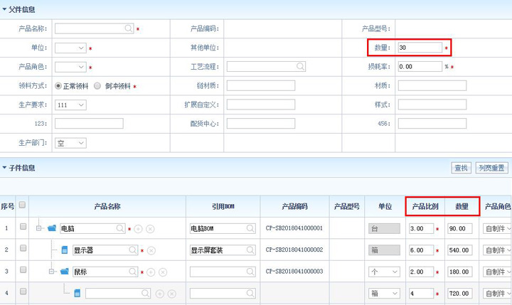Click the 查找 button
512x305 pixels.
pos(461,168)
